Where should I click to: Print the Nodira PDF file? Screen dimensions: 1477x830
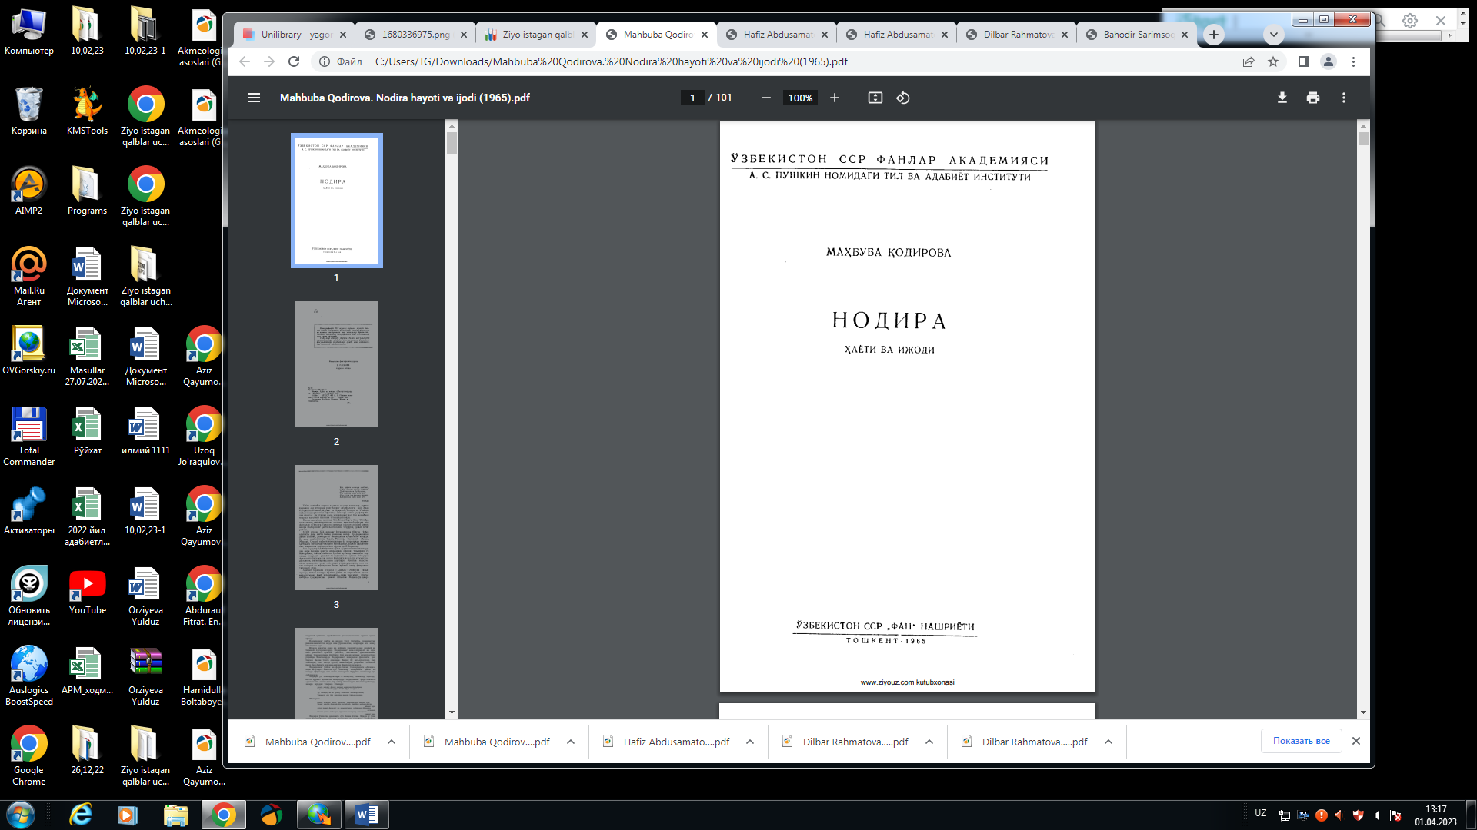[x=1312, y=98]
